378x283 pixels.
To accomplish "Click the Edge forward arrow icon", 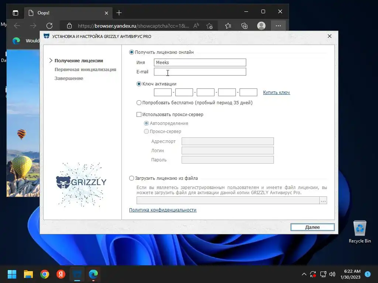I will [x=33, y=26].
